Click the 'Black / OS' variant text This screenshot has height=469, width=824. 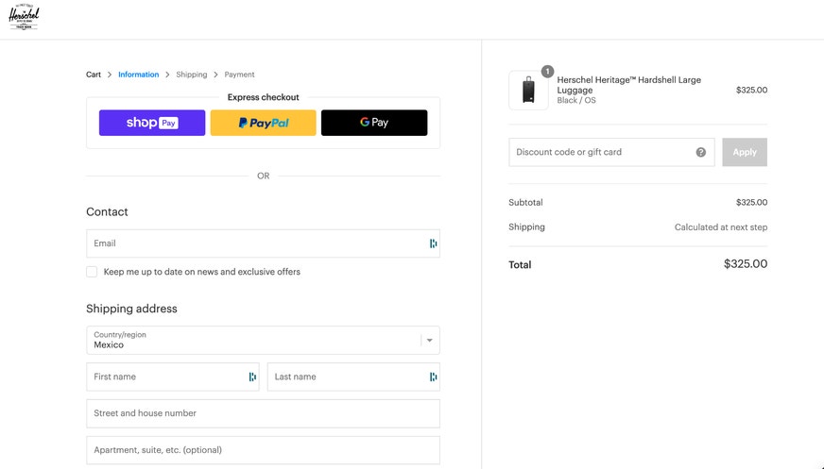[x=576, y=100]
